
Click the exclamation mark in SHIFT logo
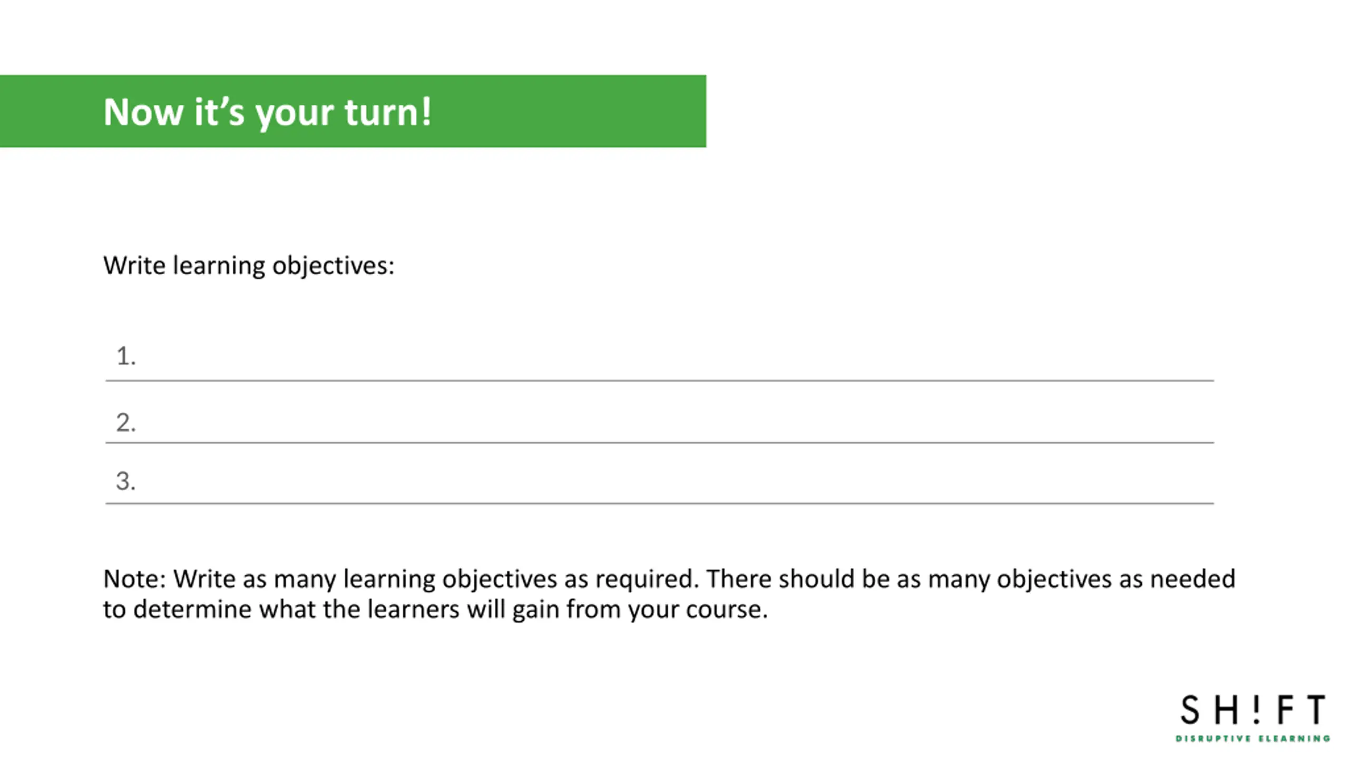tap(1257, 709)
